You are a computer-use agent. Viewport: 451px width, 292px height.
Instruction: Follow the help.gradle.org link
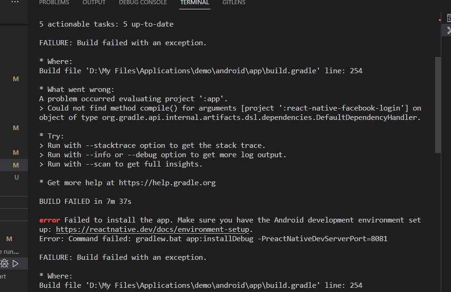(167, 183)
